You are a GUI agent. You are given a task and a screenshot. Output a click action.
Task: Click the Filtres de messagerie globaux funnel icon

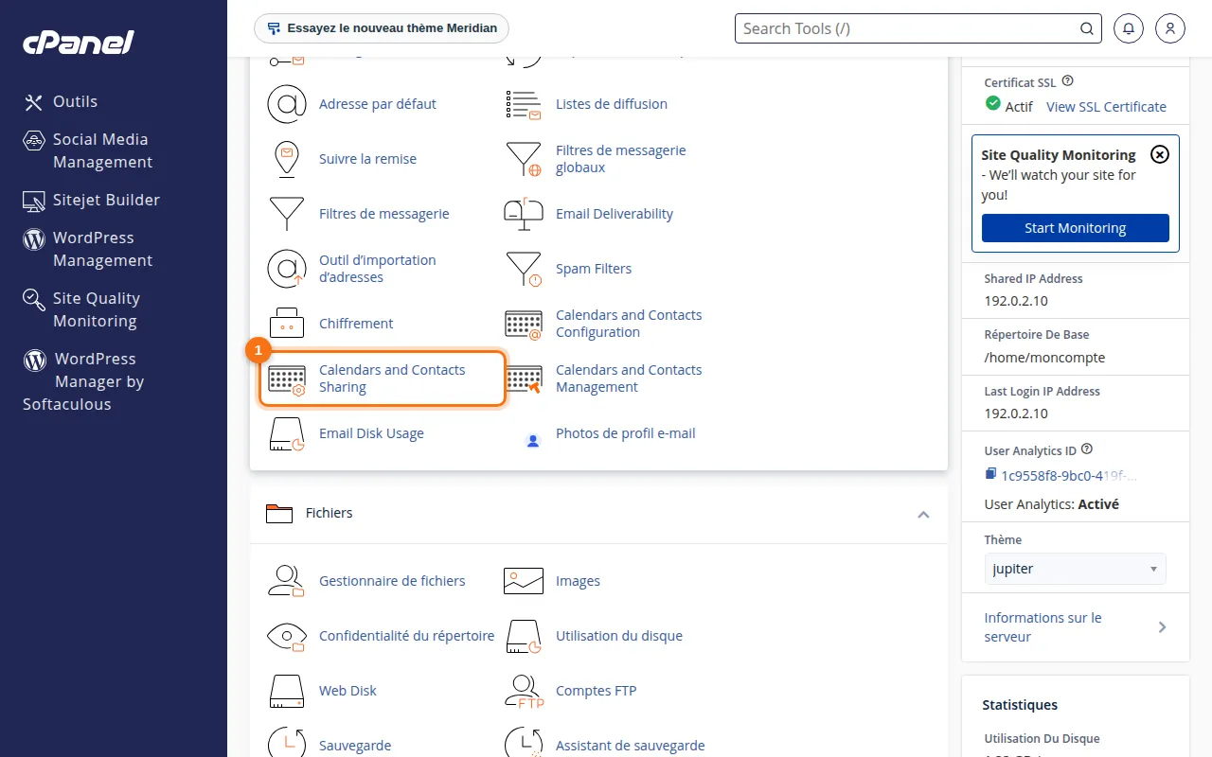click(524, 159)
